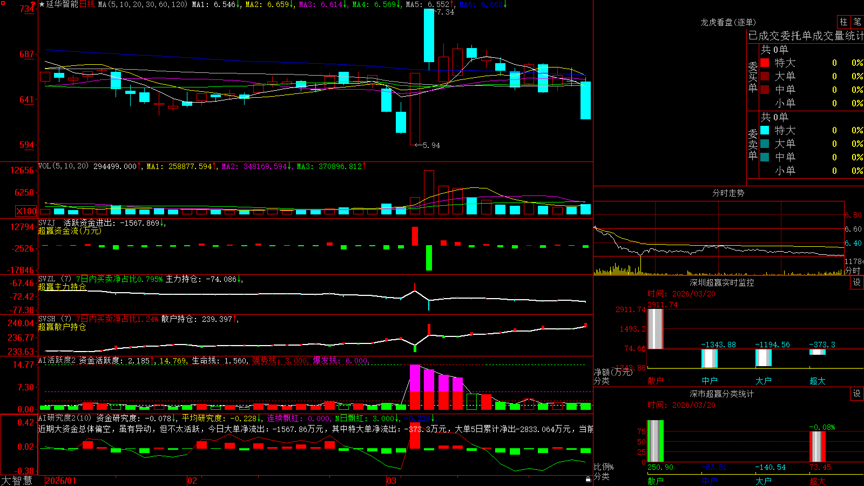
Task: Click the 延华智能 stock name
Action: tap(62, 4)
